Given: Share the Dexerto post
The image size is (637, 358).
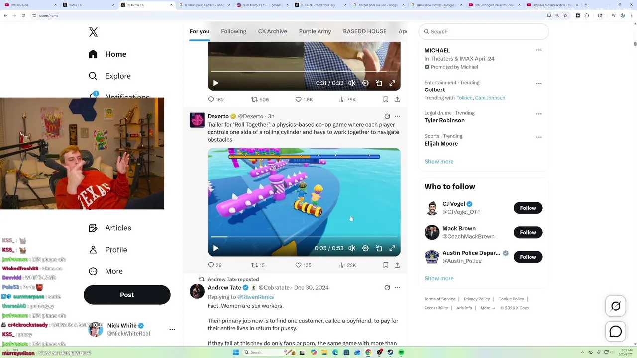Looking at the screenshot, I should click(397, 265).
